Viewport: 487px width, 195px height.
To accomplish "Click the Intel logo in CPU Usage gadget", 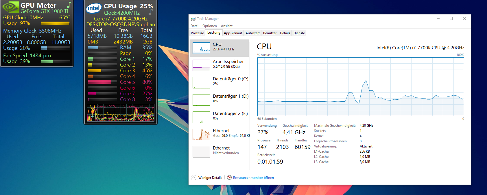I will click(x=94, y=8).
